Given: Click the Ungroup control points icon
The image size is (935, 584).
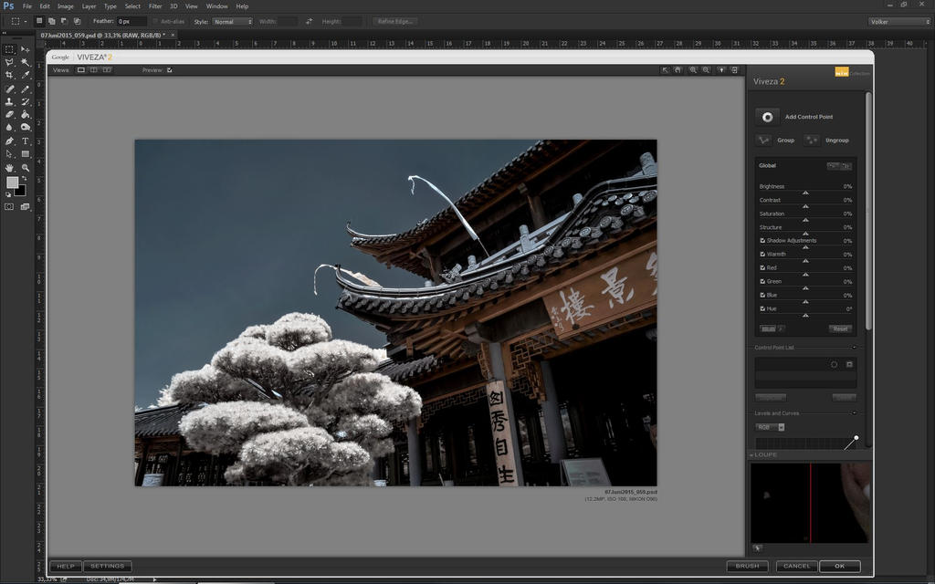Looking at the screenshot, I should [x=812, y=140].
